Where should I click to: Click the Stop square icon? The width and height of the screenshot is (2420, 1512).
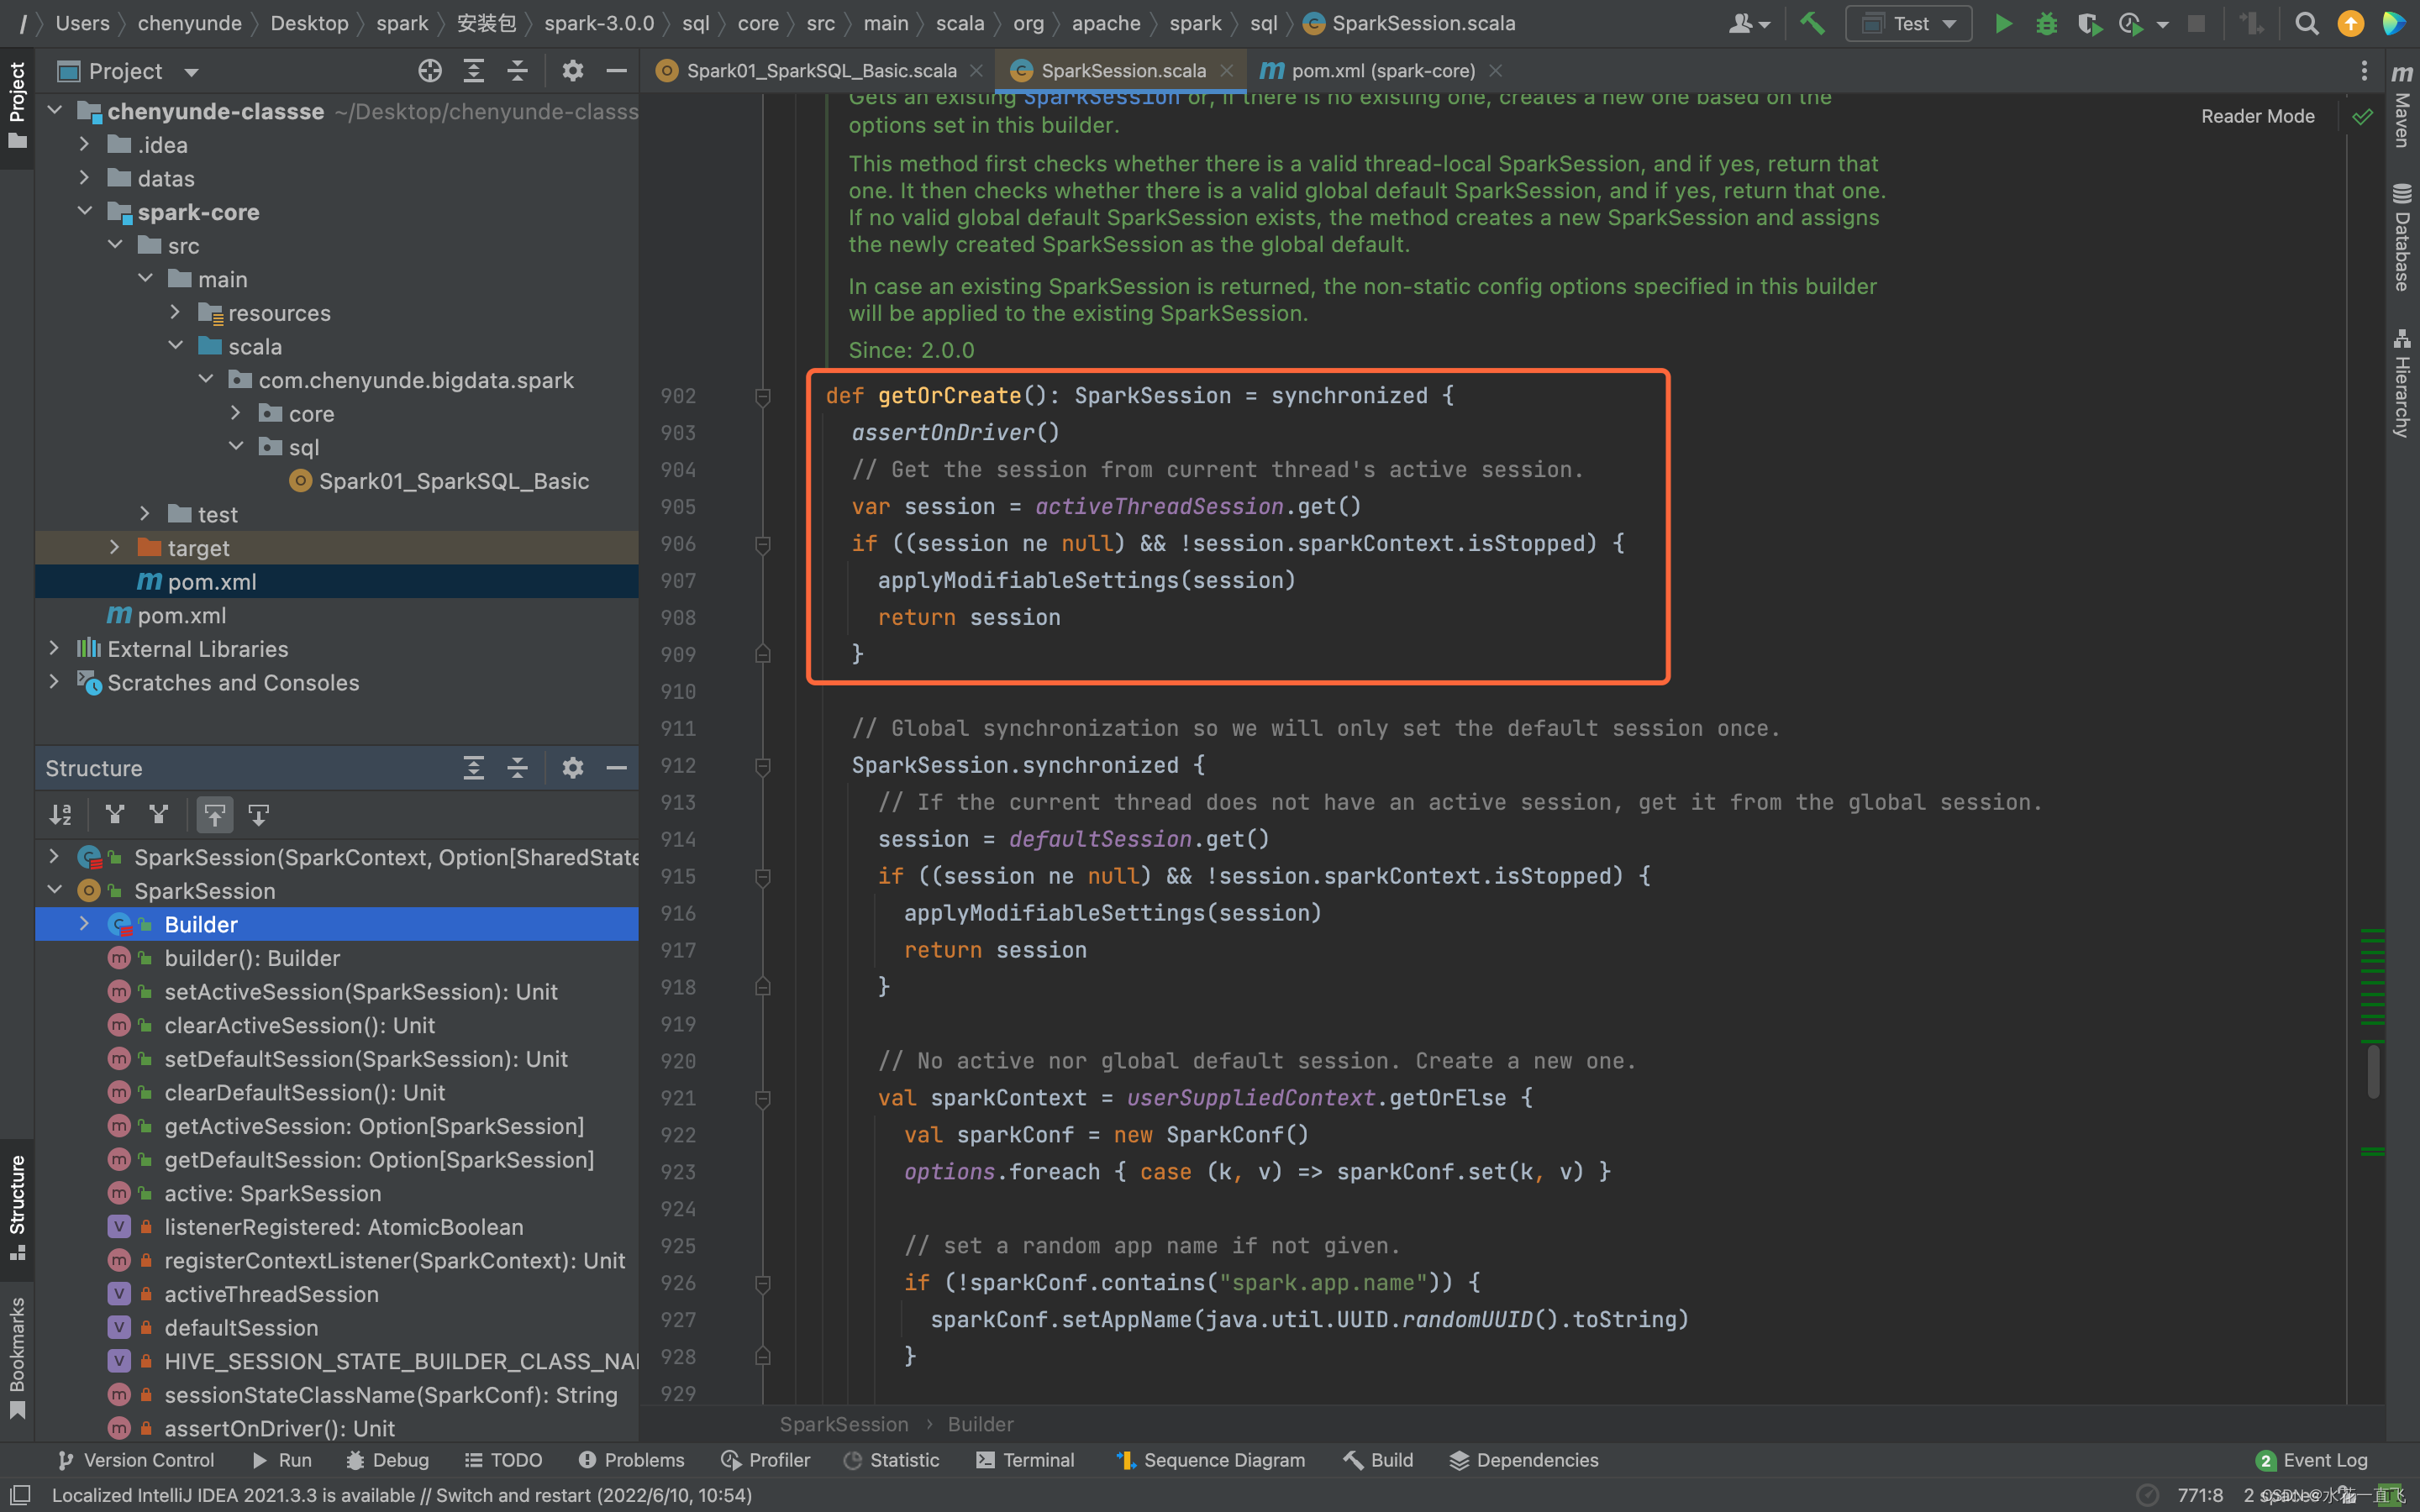pos(2196,23)
